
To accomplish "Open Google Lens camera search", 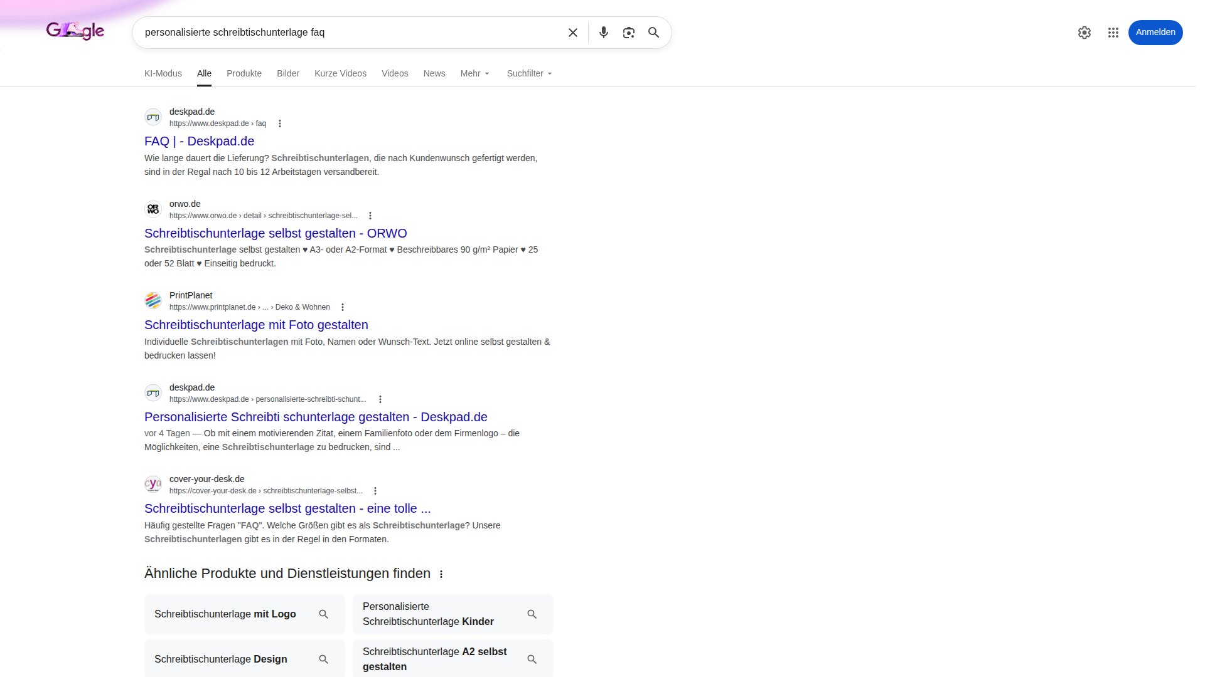I will point(628,32).
